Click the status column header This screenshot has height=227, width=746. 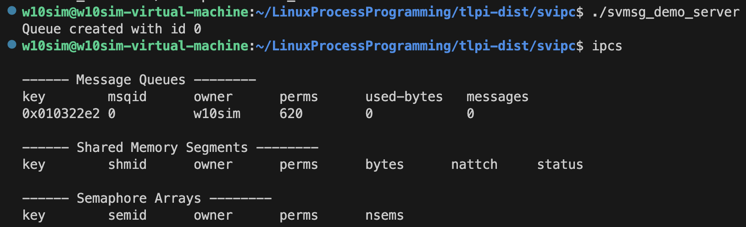pos(560,165)
